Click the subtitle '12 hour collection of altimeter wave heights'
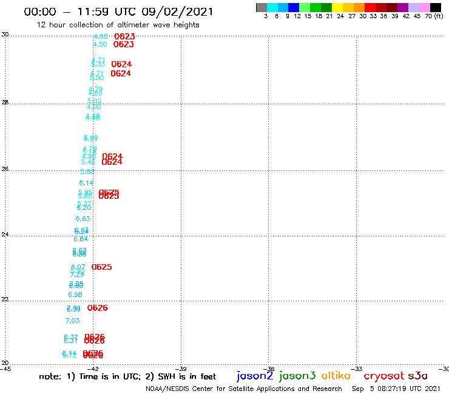 pos(118,25)
